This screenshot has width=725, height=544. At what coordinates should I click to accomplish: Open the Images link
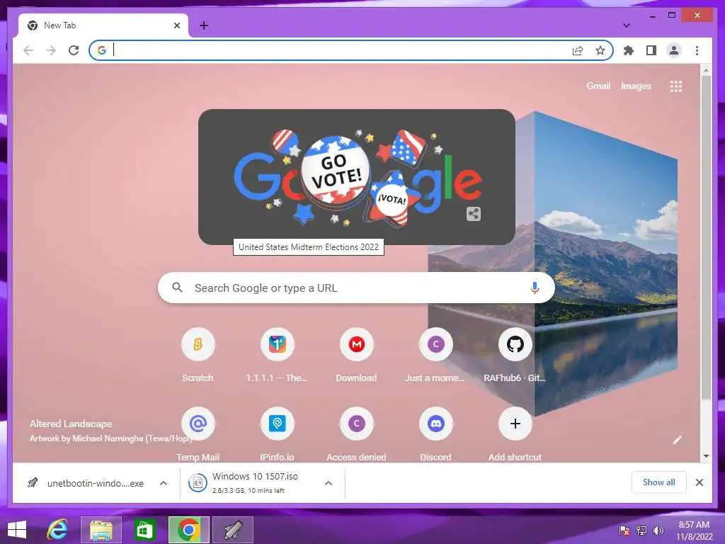pyautogui.click(x=636, y=86)
